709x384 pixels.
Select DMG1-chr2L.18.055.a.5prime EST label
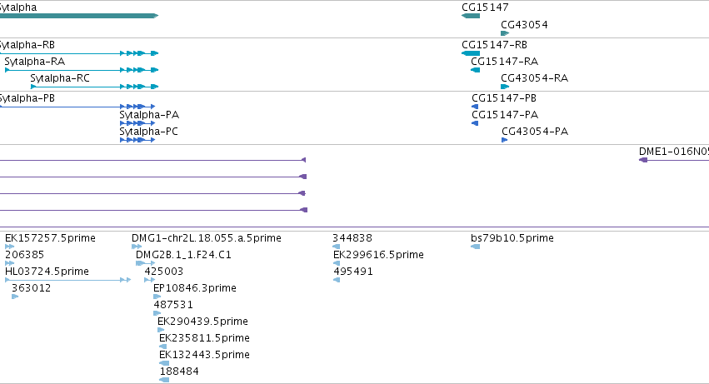click(x=207, y=238)
